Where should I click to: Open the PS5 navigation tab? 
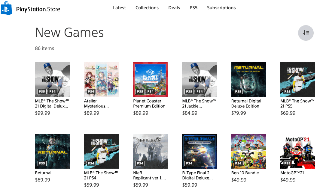coord(193,8)
